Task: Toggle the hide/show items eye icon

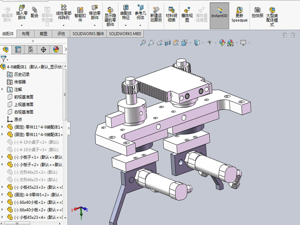Action: (209, 43)
